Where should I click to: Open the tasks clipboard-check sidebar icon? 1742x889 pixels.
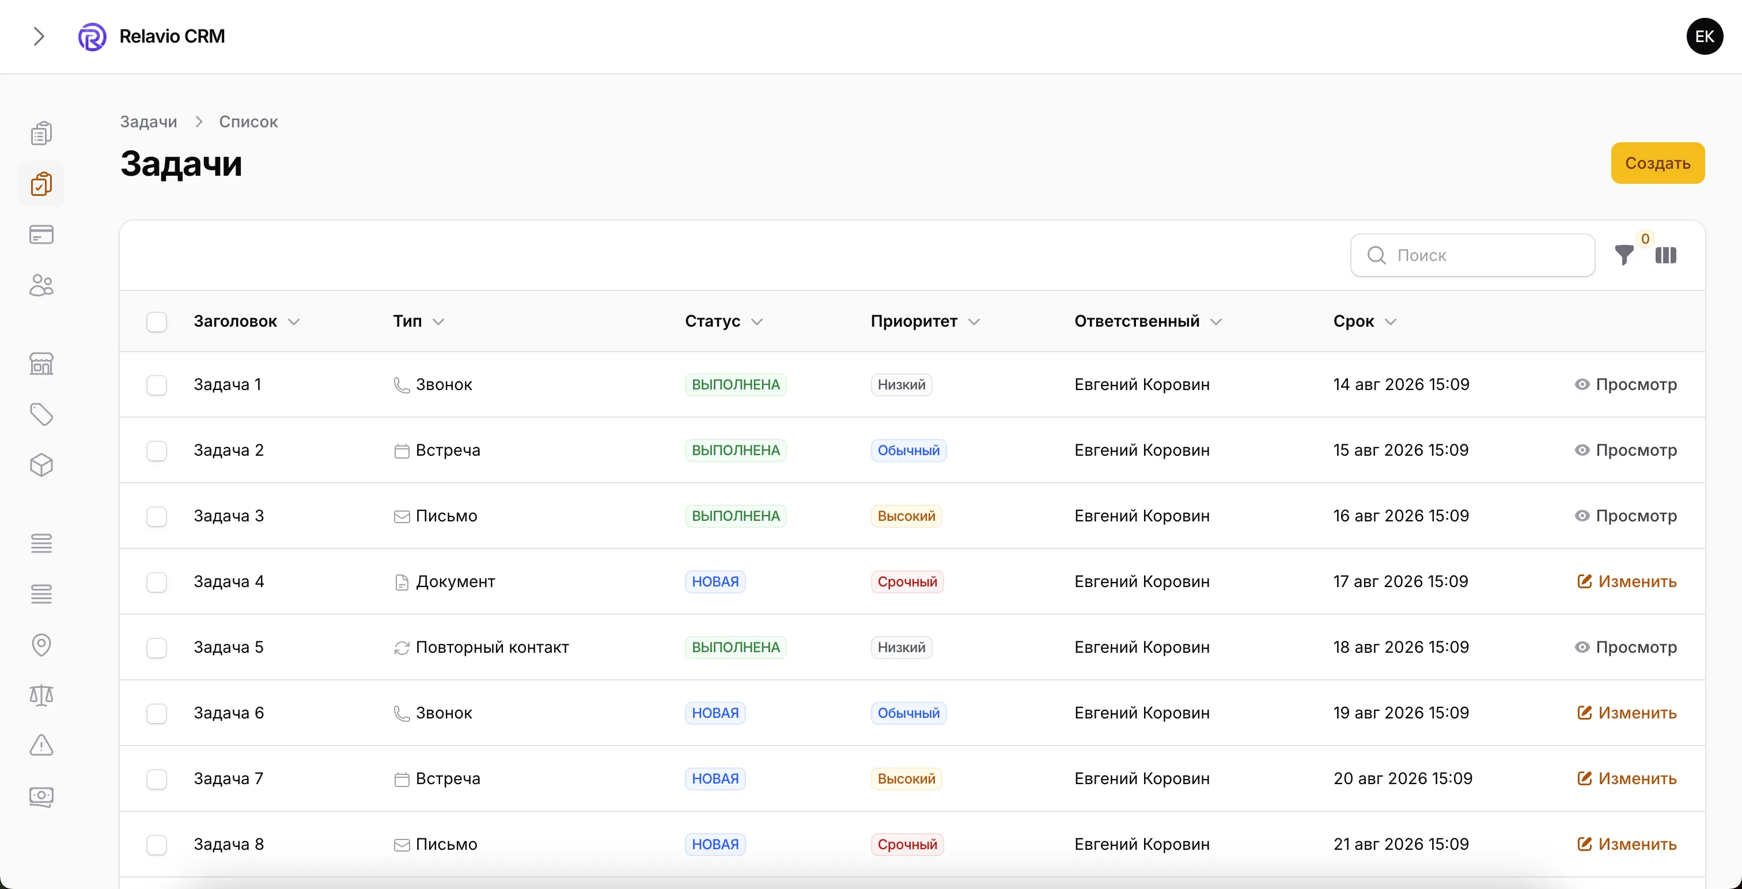click(41, 184)
